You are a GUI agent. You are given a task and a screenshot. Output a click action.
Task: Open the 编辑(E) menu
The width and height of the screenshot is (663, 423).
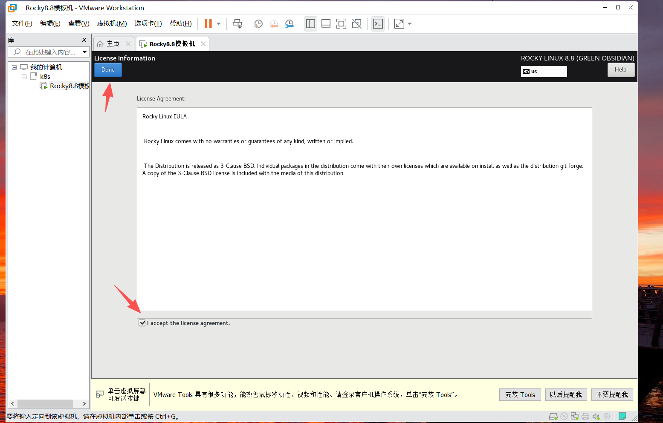coord(50,23)
